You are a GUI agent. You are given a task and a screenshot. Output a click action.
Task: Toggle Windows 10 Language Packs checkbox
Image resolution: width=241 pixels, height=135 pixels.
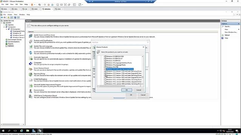[105, 65]
